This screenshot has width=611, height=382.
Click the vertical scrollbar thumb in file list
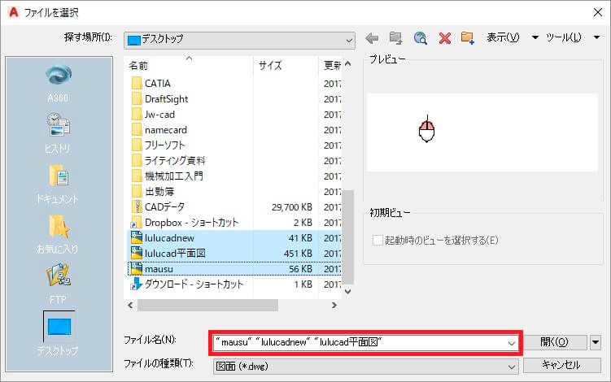(x=348, y=237)
